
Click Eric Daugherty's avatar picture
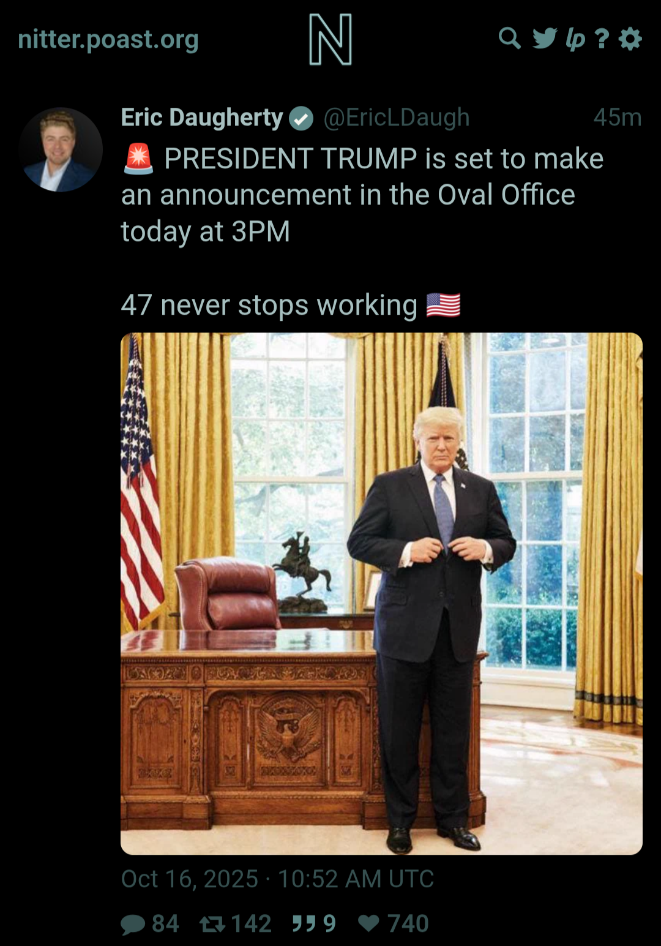click(60, 149)
